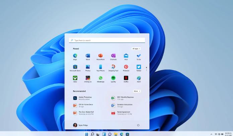Open Rental Agreement PDF file
The width and height of the screenshot is (233, 136).
(x=122, y=113)
